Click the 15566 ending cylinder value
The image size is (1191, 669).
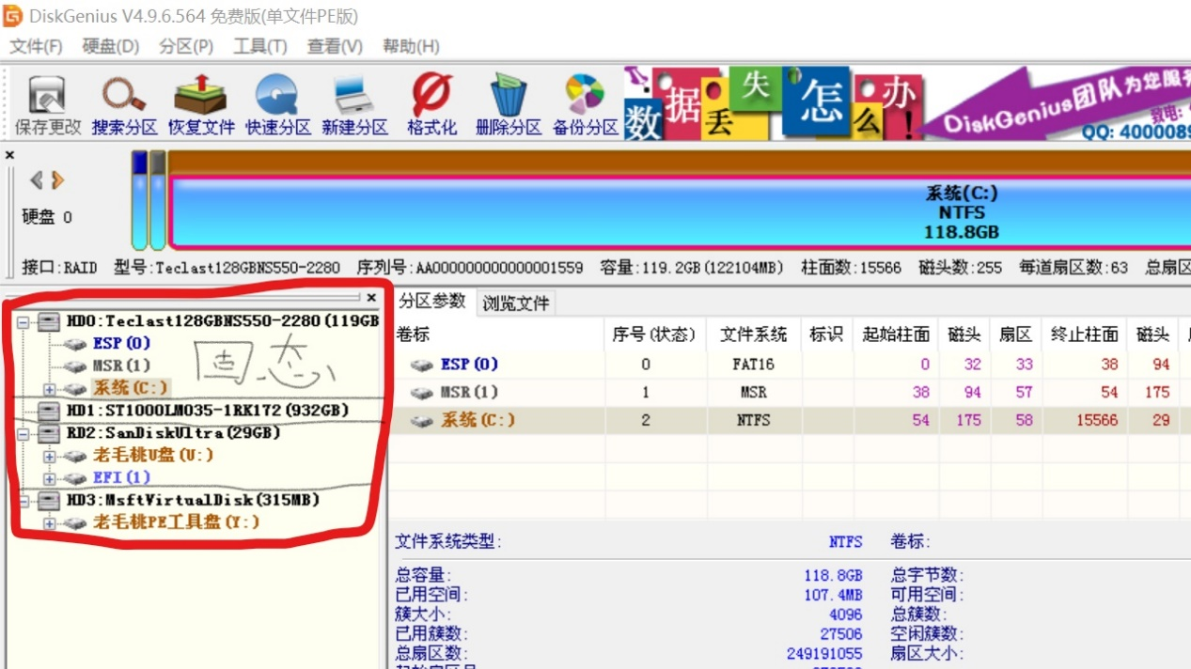[1097, 420]
